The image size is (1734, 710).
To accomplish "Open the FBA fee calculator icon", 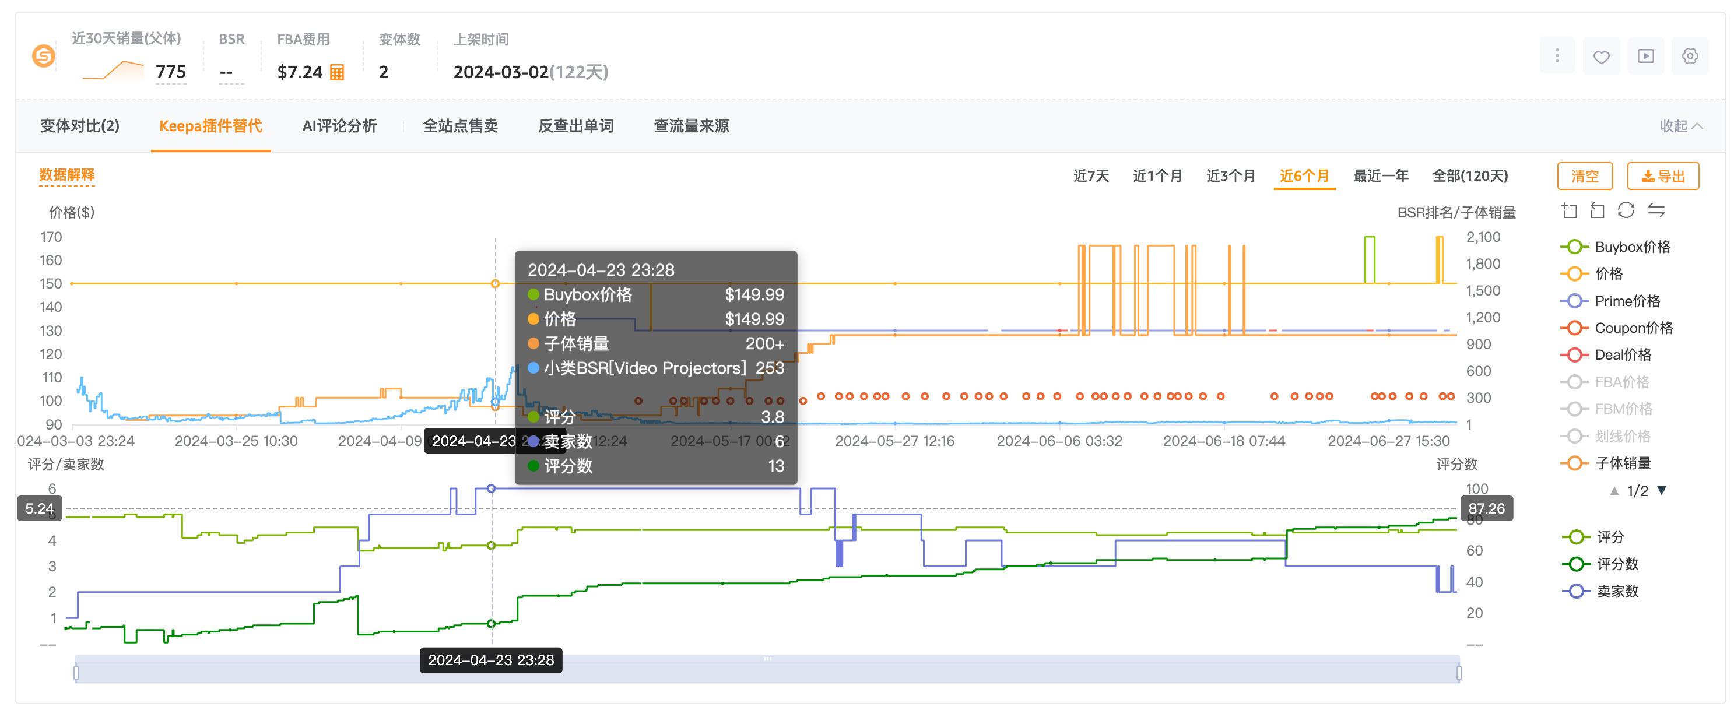I will tap(337, 72).
